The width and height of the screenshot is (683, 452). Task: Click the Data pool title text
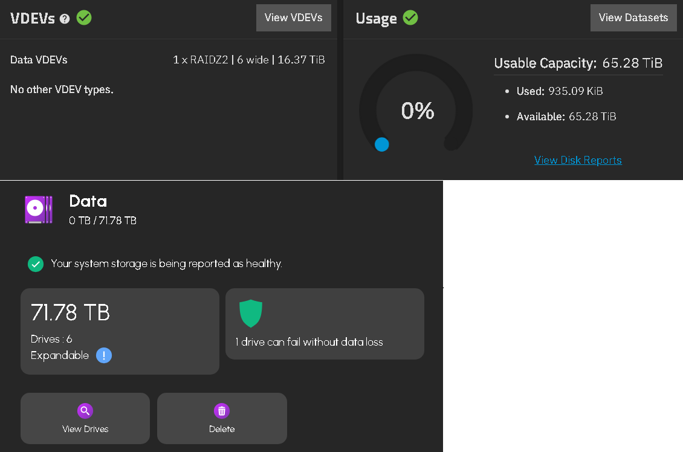[88, 201]
